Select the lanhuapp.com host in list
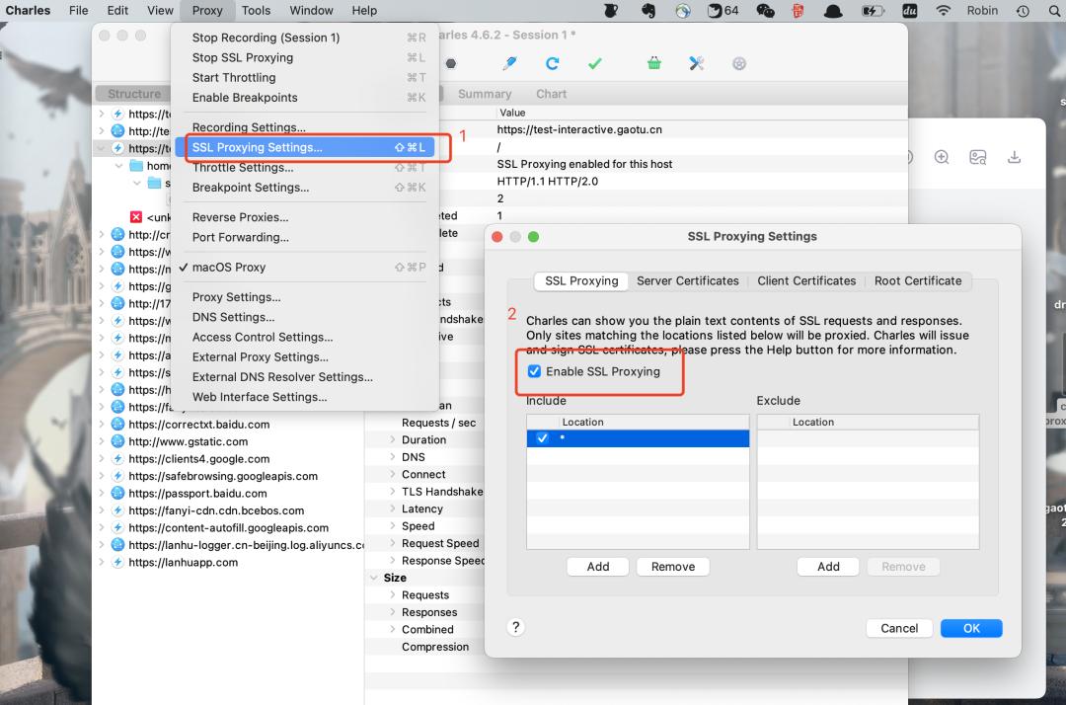Viewport: 1066px width, 705px height. [183, 562]
